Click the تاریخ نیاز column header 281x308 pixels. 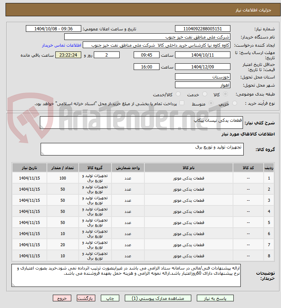[x=30, y=168]
